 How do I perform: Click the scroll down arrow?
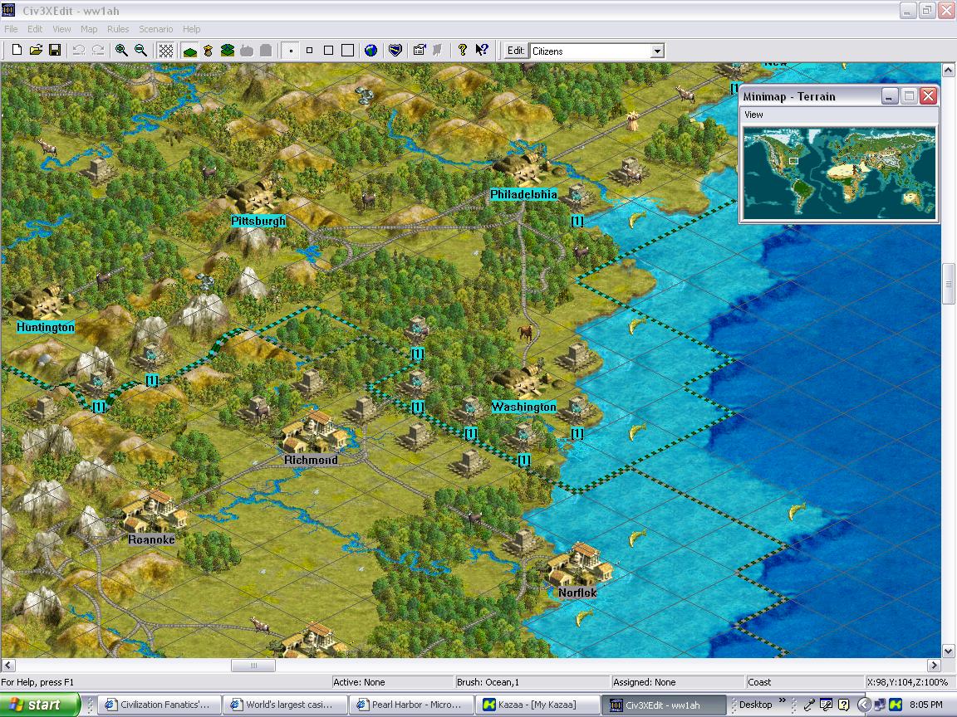click(949, 651)
